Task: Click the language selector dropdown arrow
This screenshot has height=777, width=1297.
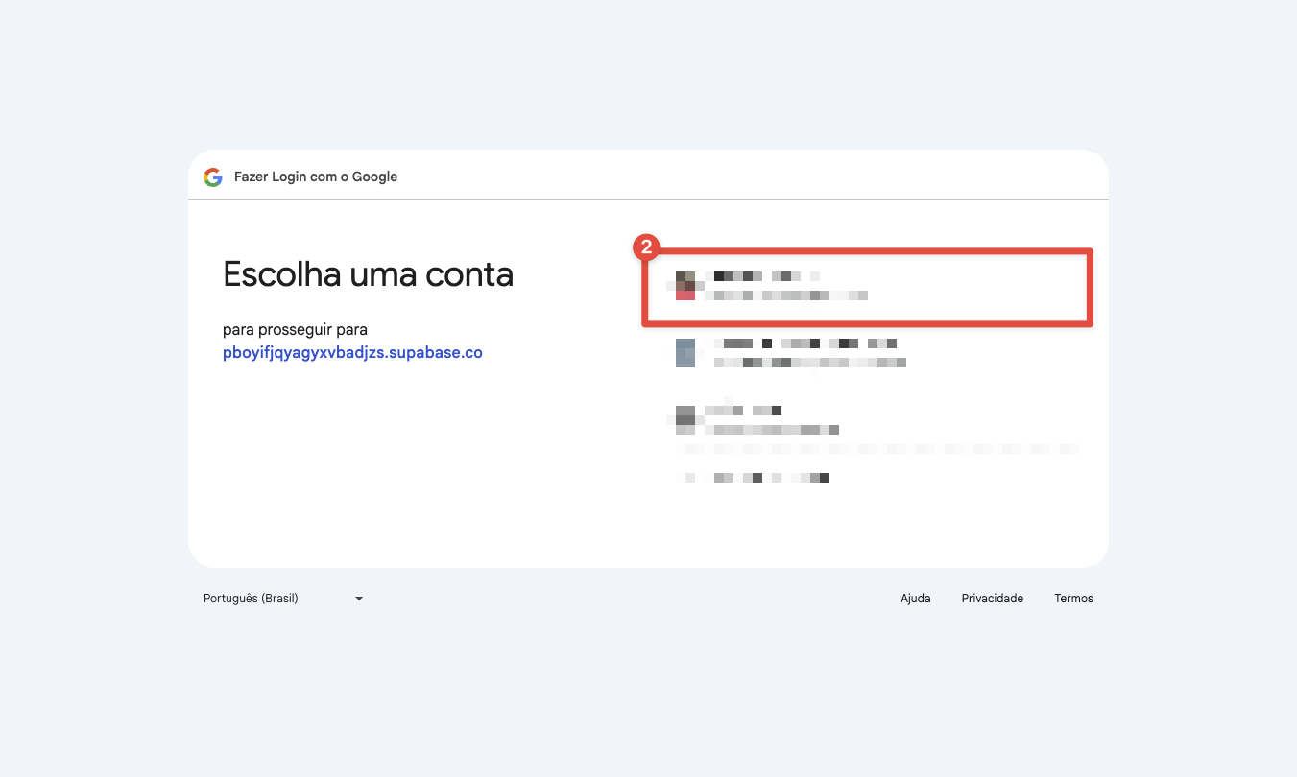Action: click(x=359, y=599)
